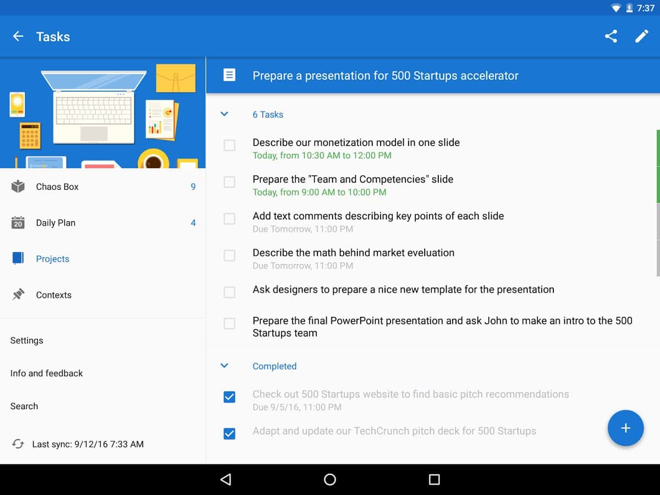Tap the pencil edit icon
Viewport: 660px width, 495px height.
coord(641,36)
